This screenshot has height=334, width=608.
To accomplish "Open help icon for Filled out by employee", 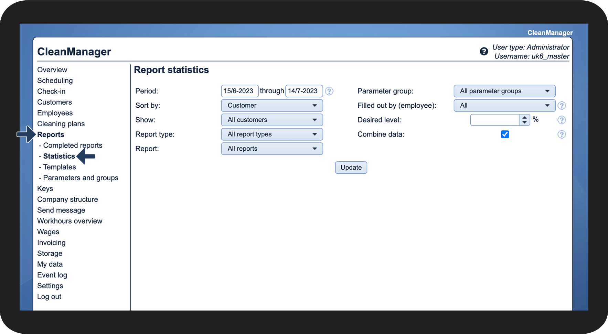I will pyautogui.click(x=562, y=106).
